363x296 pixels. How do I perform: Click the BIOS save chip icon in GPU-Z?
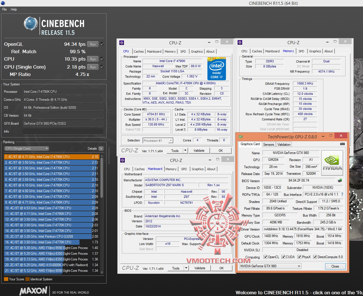click(340, 180)
